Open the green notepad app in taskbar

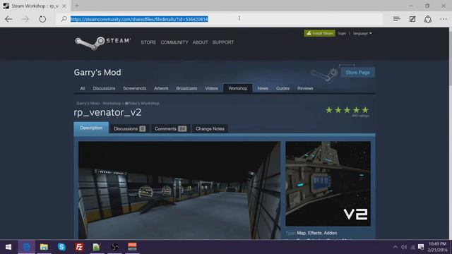(97, 247)
